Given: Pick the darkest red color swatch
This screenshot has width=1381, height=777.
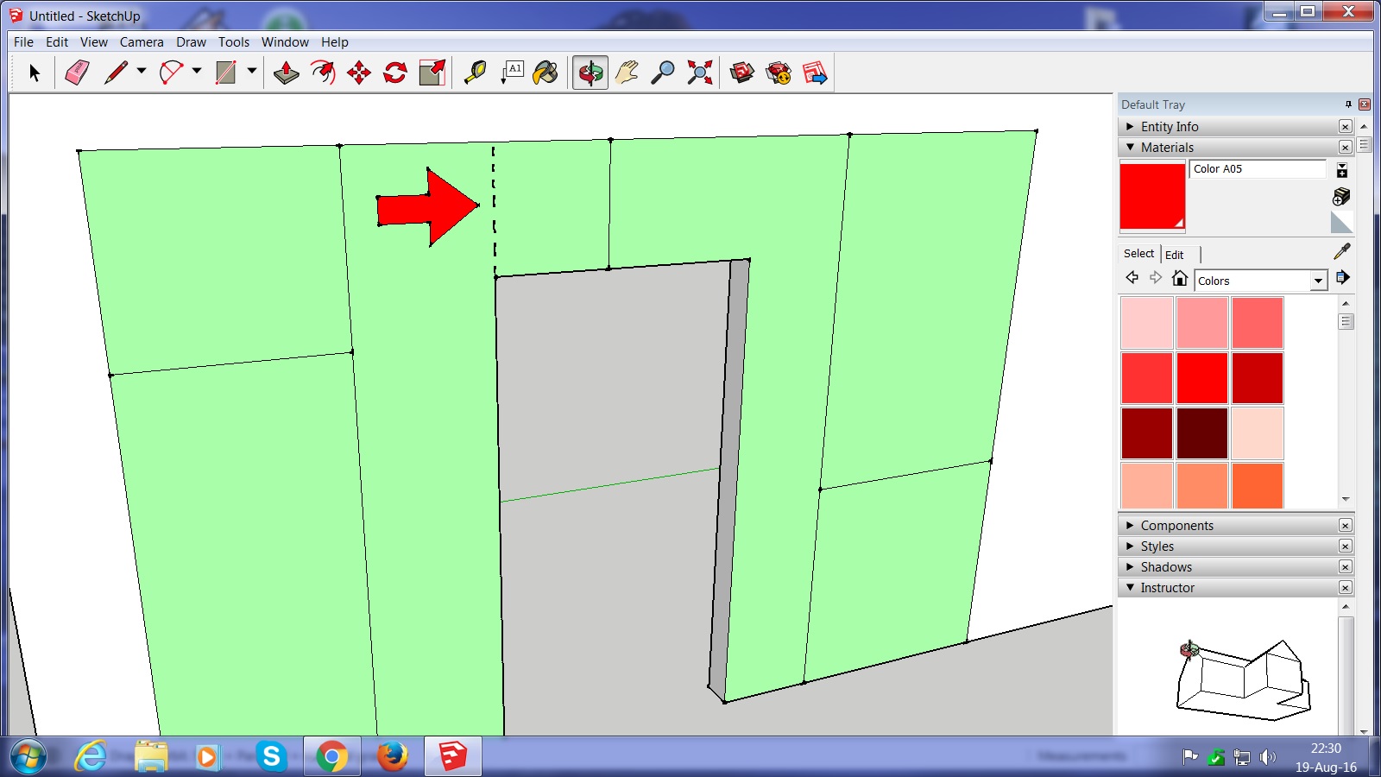Looking at the screenshot, I should click(x=1202, y=433).
